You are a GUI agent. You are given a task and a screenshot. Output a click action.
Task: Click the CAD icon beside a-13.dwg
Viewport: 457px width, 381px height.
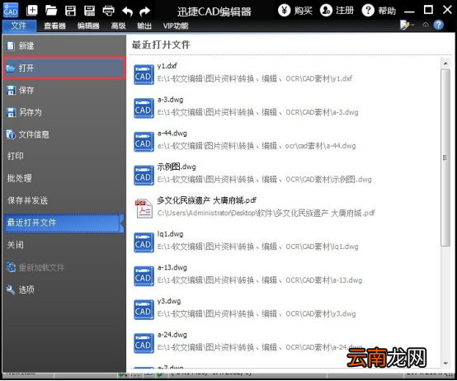pos(144,276)
